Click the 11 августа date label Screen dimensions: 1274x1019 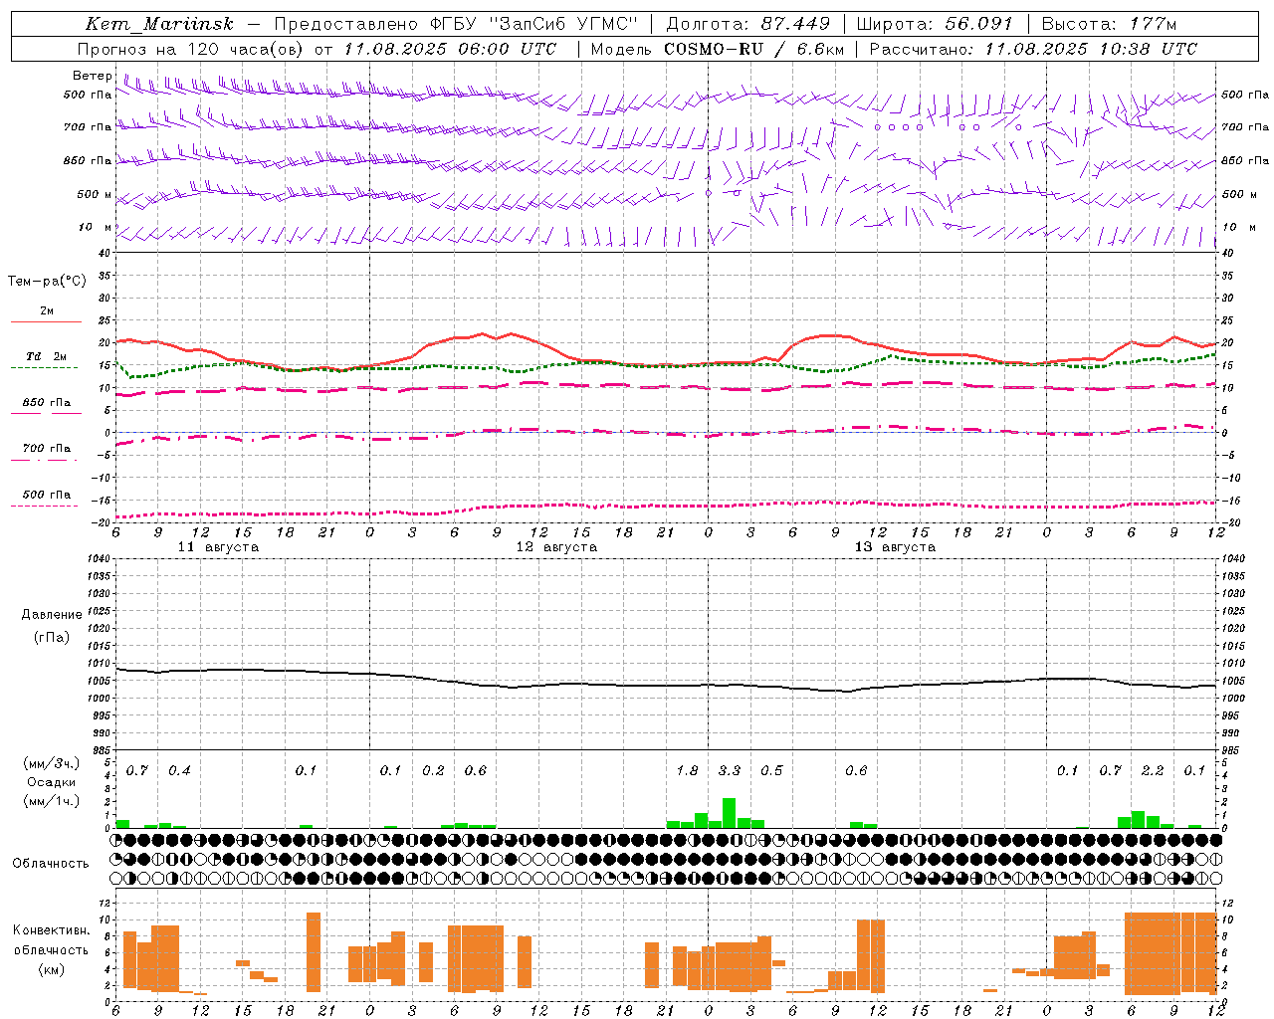pos(218,547)
